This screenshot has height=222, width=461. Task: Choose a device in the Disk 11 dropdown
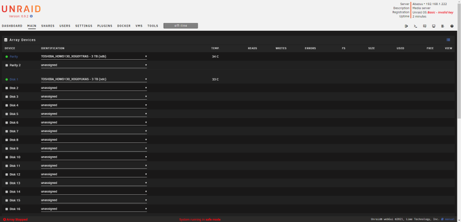point(94,165)
